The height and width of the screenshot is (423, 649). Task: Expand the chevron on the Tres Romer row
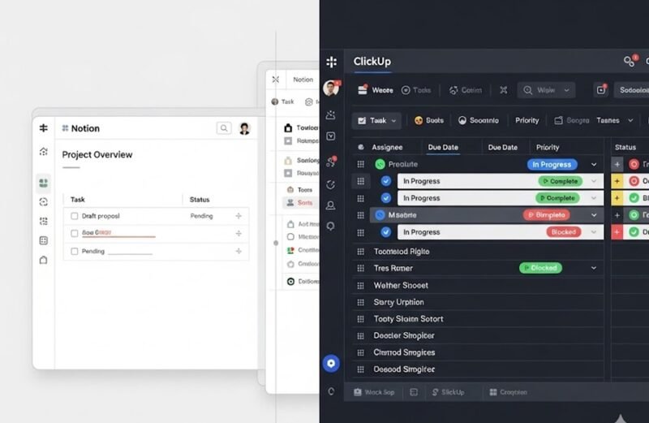click(594, 268)
